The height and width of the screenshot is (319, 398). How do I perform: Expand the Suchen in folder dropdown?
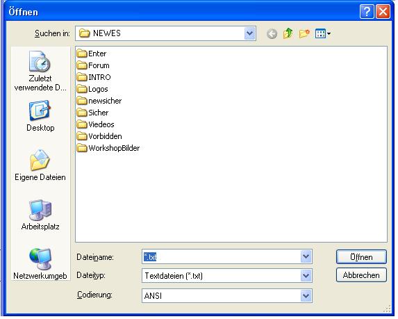click(250, 33)
